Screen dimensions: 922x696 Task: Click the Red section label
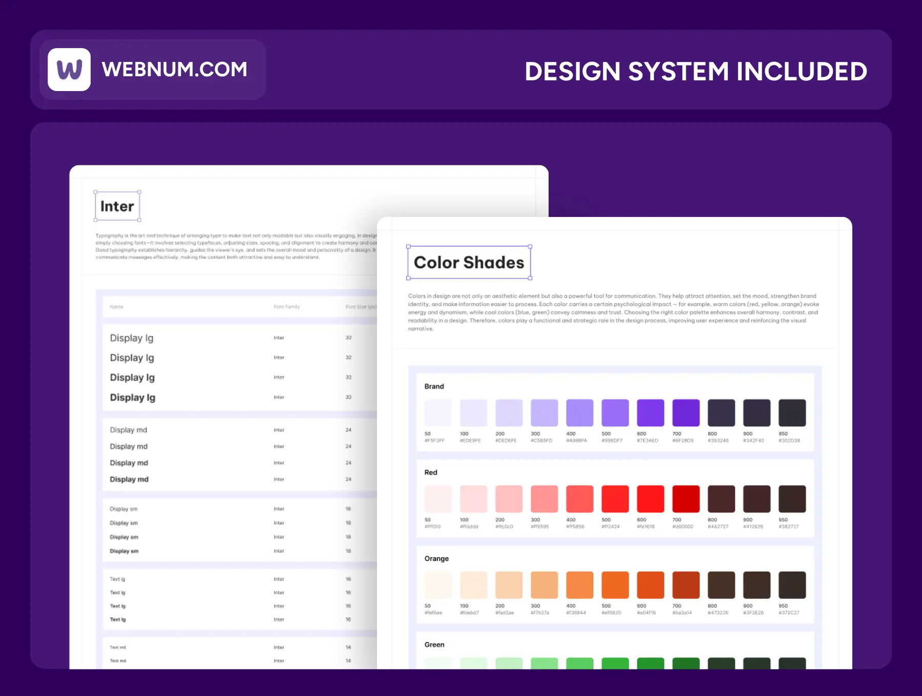click(431, 472)
